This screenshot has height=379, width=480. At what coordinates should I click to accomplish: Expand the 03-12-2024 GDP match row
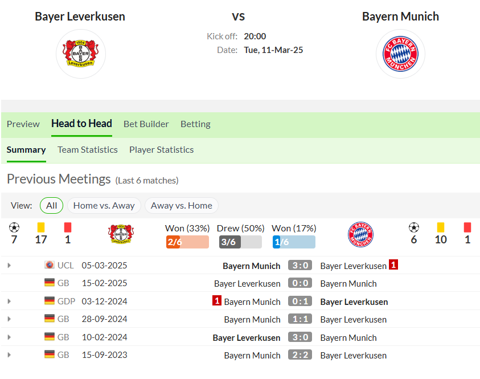point(9,301)
